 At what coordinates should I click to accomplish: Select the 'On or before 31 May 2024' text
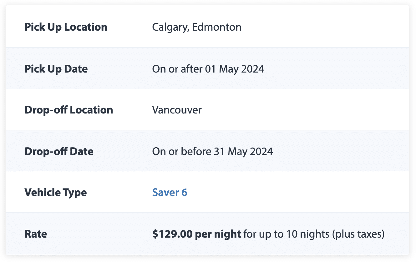[x=212, y=152]
